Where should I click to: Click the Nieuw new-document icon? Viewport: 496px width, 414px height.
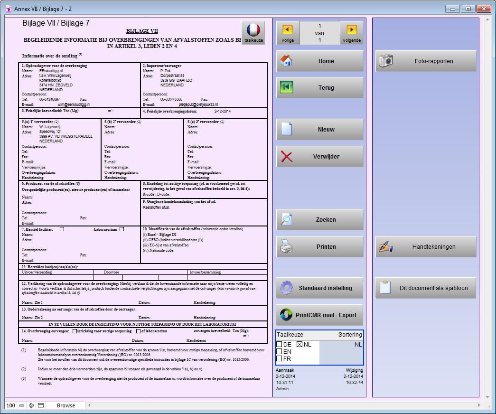click(x=286, y=129)
